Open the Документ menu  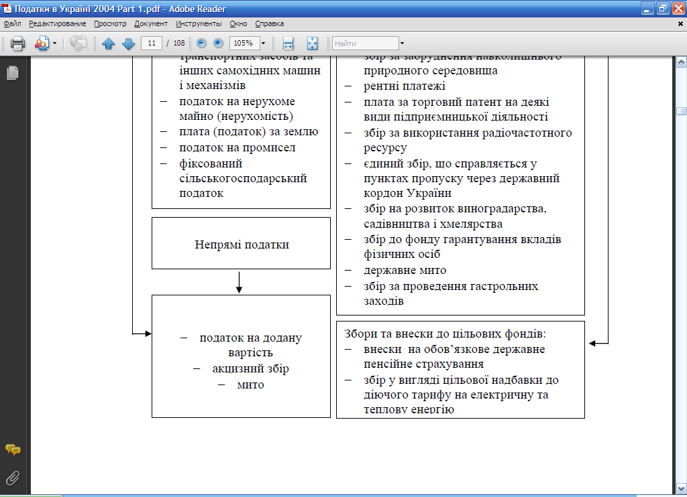pos(151,23)
